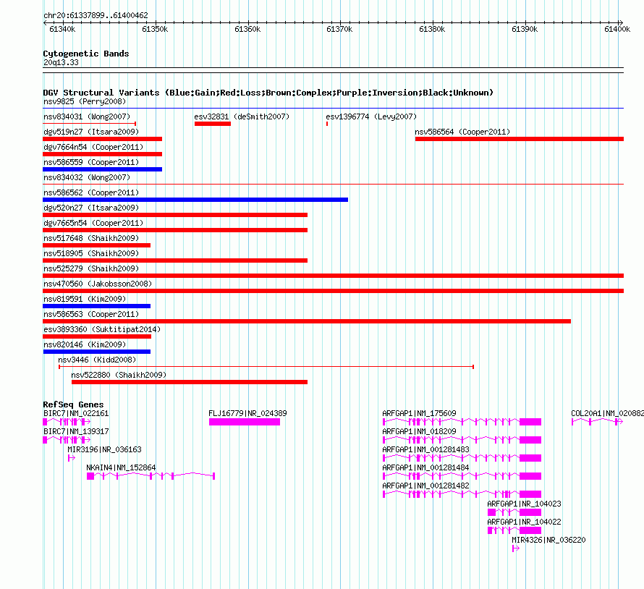The height and width of the screenshot is (589, 644).
Task: Click the 61380k ruler position
Action: (x=432, y=29)
